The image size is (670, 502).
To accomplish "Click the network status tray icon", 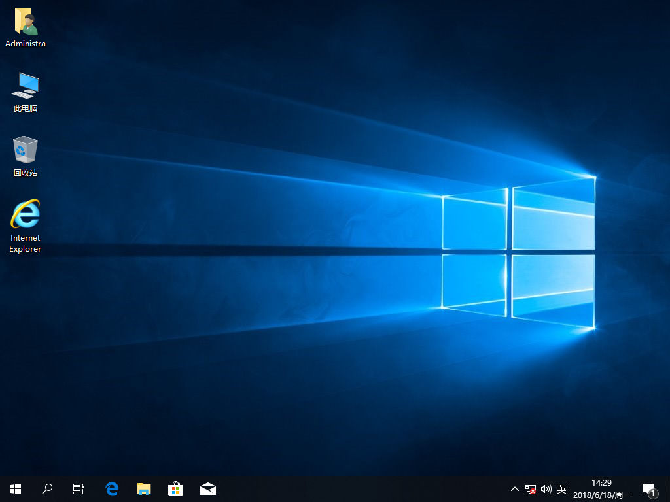I will pos(530,489).
